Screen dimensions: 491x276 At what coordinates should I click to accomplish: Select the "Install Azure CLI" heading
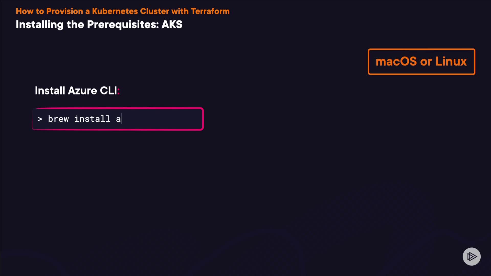76,91
